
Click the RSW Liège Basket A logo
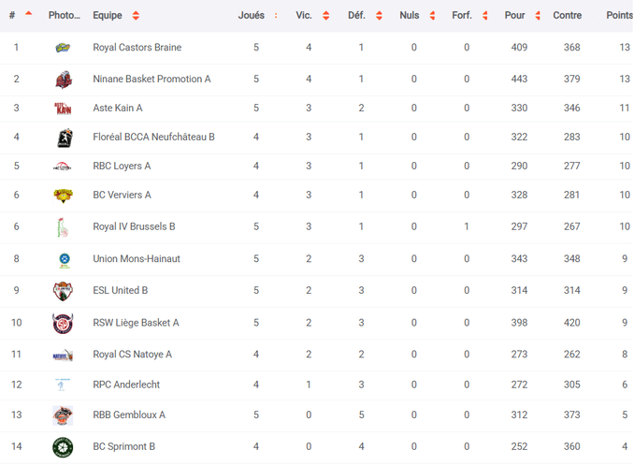(63, 323)
